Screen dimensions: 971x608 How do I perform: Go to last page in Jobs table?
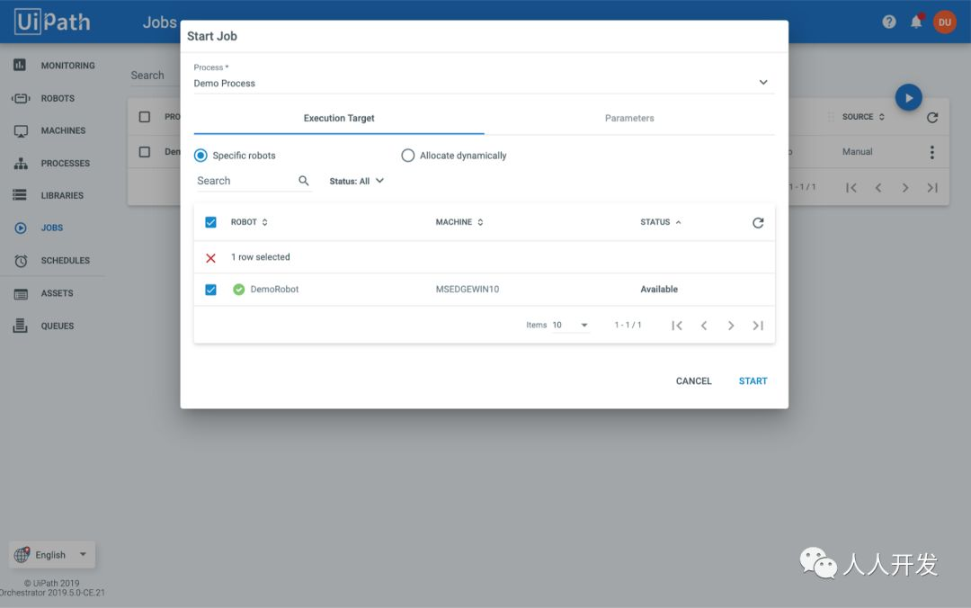[x=932, y=187]
